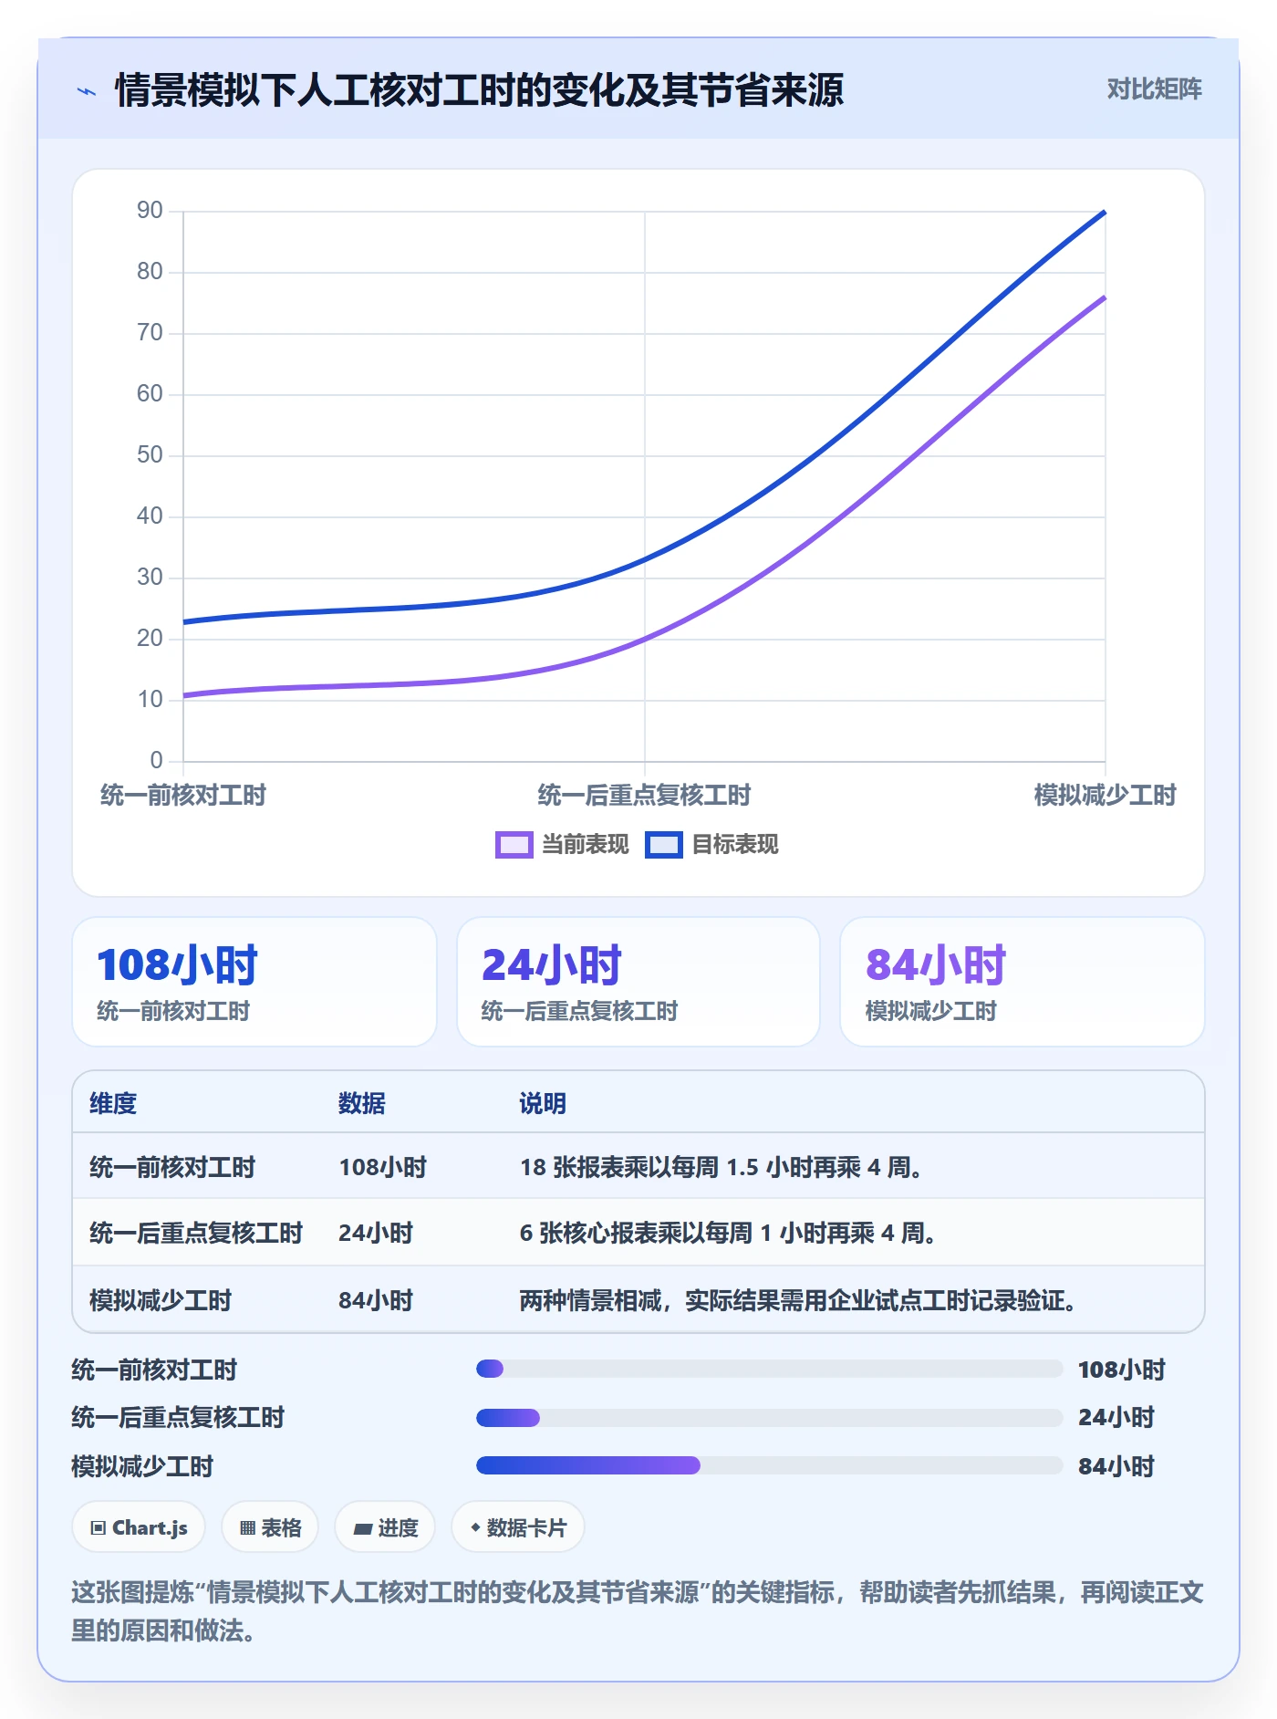
Task: Toggle the 目标表现 legend swatch
Action: [x=663, y=845]
